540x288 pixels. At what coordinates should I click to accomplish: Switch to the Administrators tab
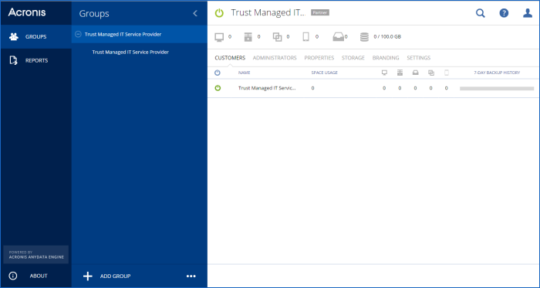tap(275, 58)
